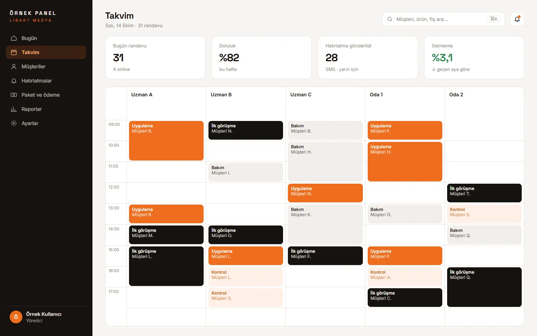View Raporlar via its bar chart icon
This screenshot has width=537, height=336.
click(14, 109)
